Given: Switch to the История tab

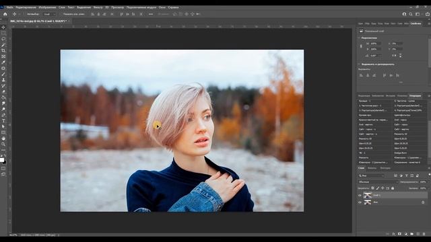Looking at the screenshot, I should tap(391, 95).
